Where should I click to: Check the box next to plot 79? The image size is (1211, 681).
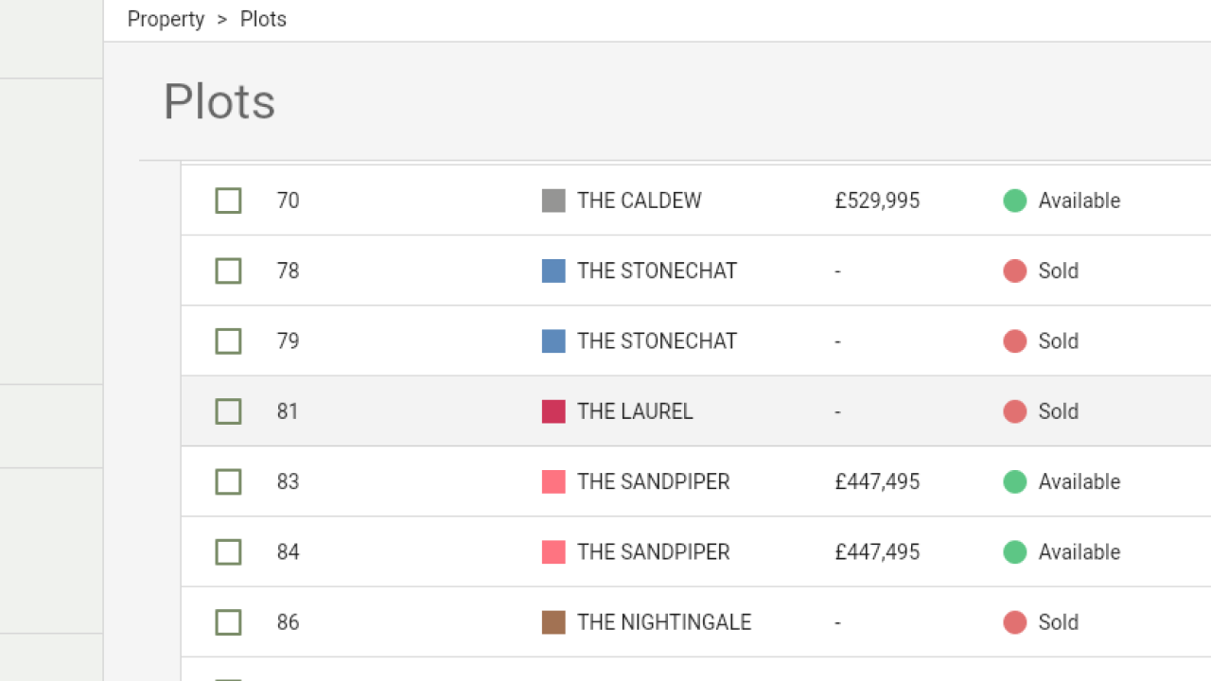(x=228, y=341)
